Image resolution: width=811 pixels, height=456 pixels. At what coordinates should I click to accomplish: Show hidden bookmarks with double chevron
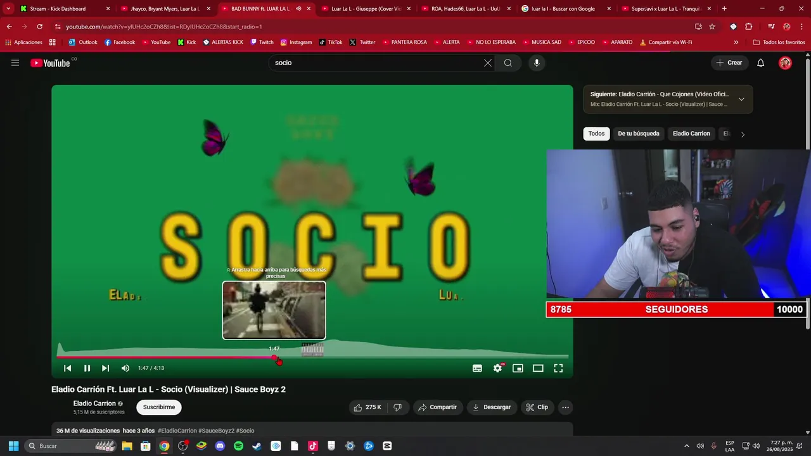tap(736, 42)
